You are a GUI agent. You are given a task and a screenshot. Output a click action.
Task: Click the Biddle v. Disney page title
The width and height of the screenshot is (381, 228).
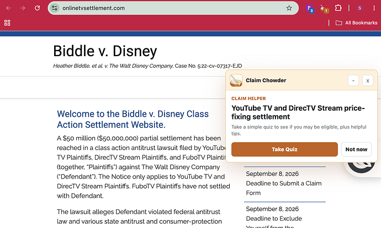pos(105,51)
